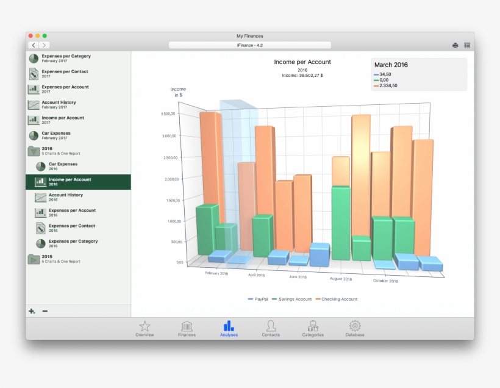
Task: Expand the 2015 charts folder
Action: [32, 259]
